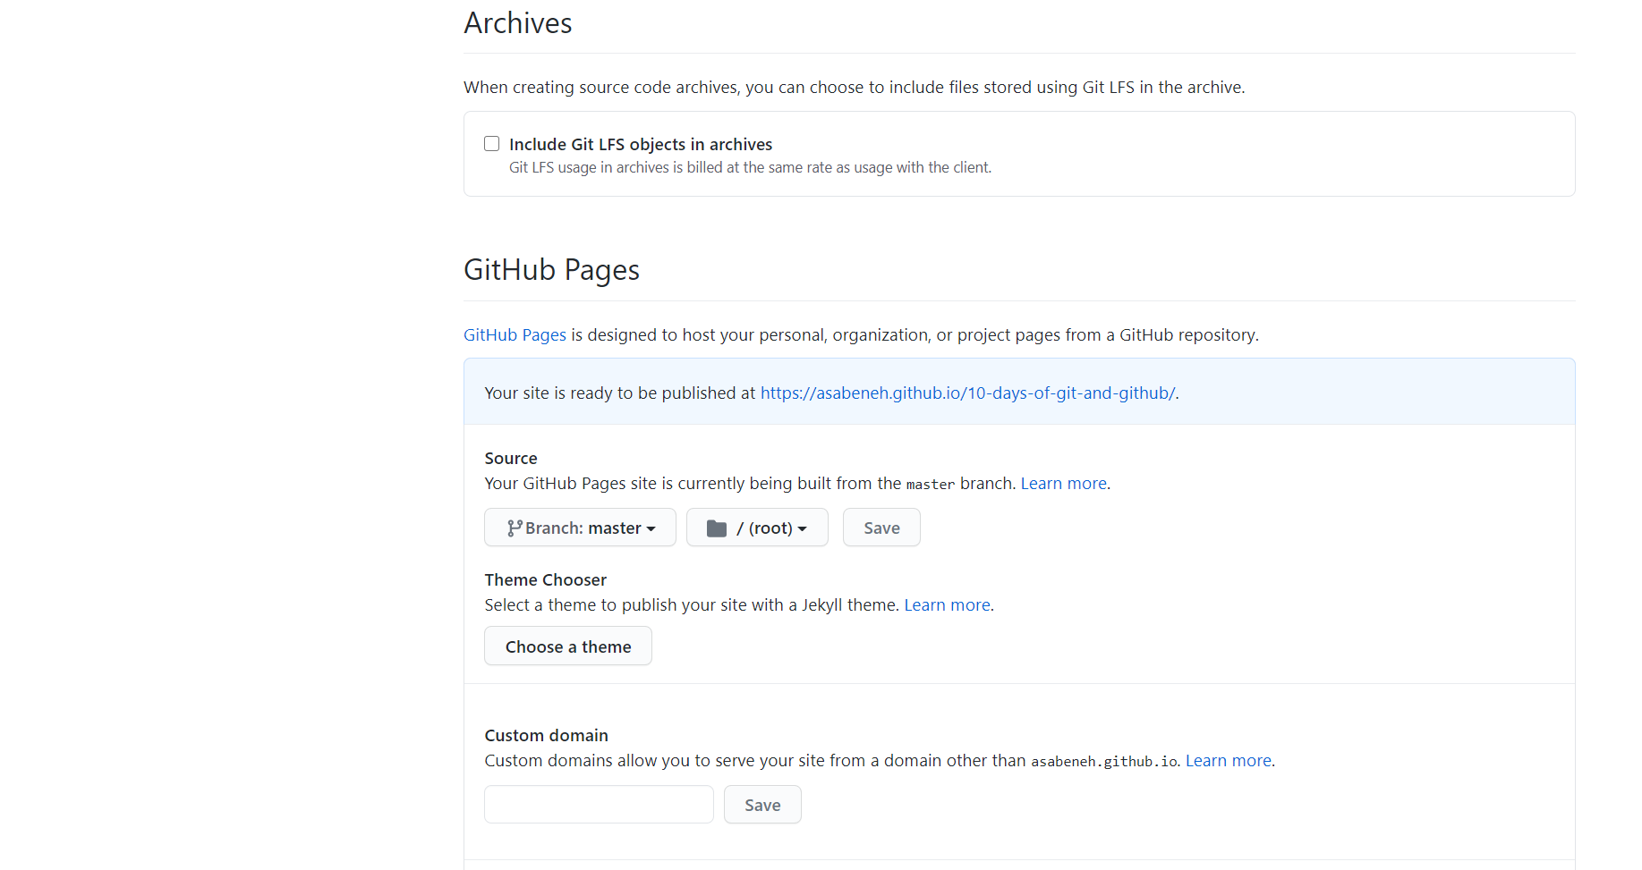
Task: Click the Save button next to folder dropdown
Action: 881,528
